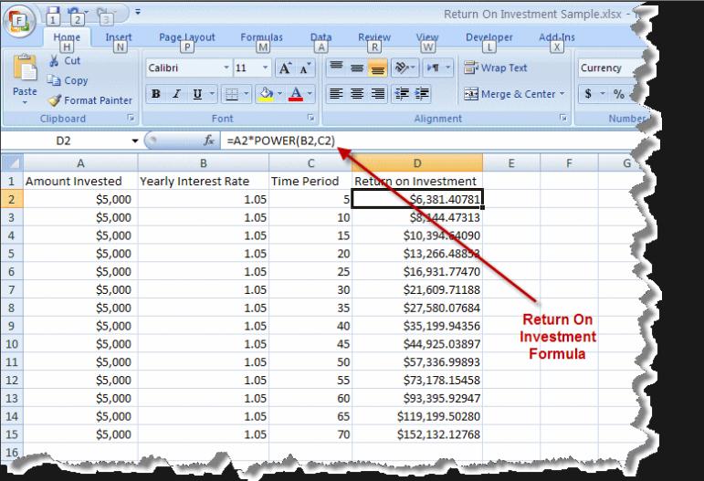The height and width of the screenshot is (481, 704).
Task: Open the Merge & Center dropdown arrow
Action: 562,94
